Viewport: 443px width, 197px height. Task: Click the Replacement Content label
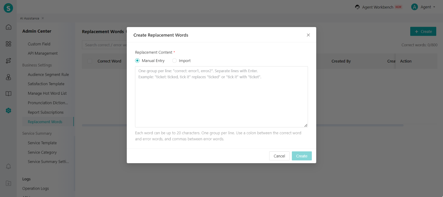tap(154, 52)
